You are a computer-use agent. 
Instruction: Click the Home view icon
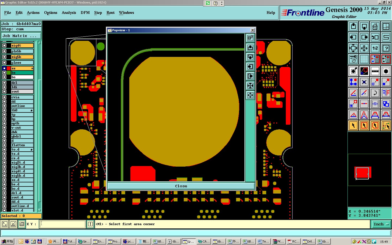(x=375, y=26)
